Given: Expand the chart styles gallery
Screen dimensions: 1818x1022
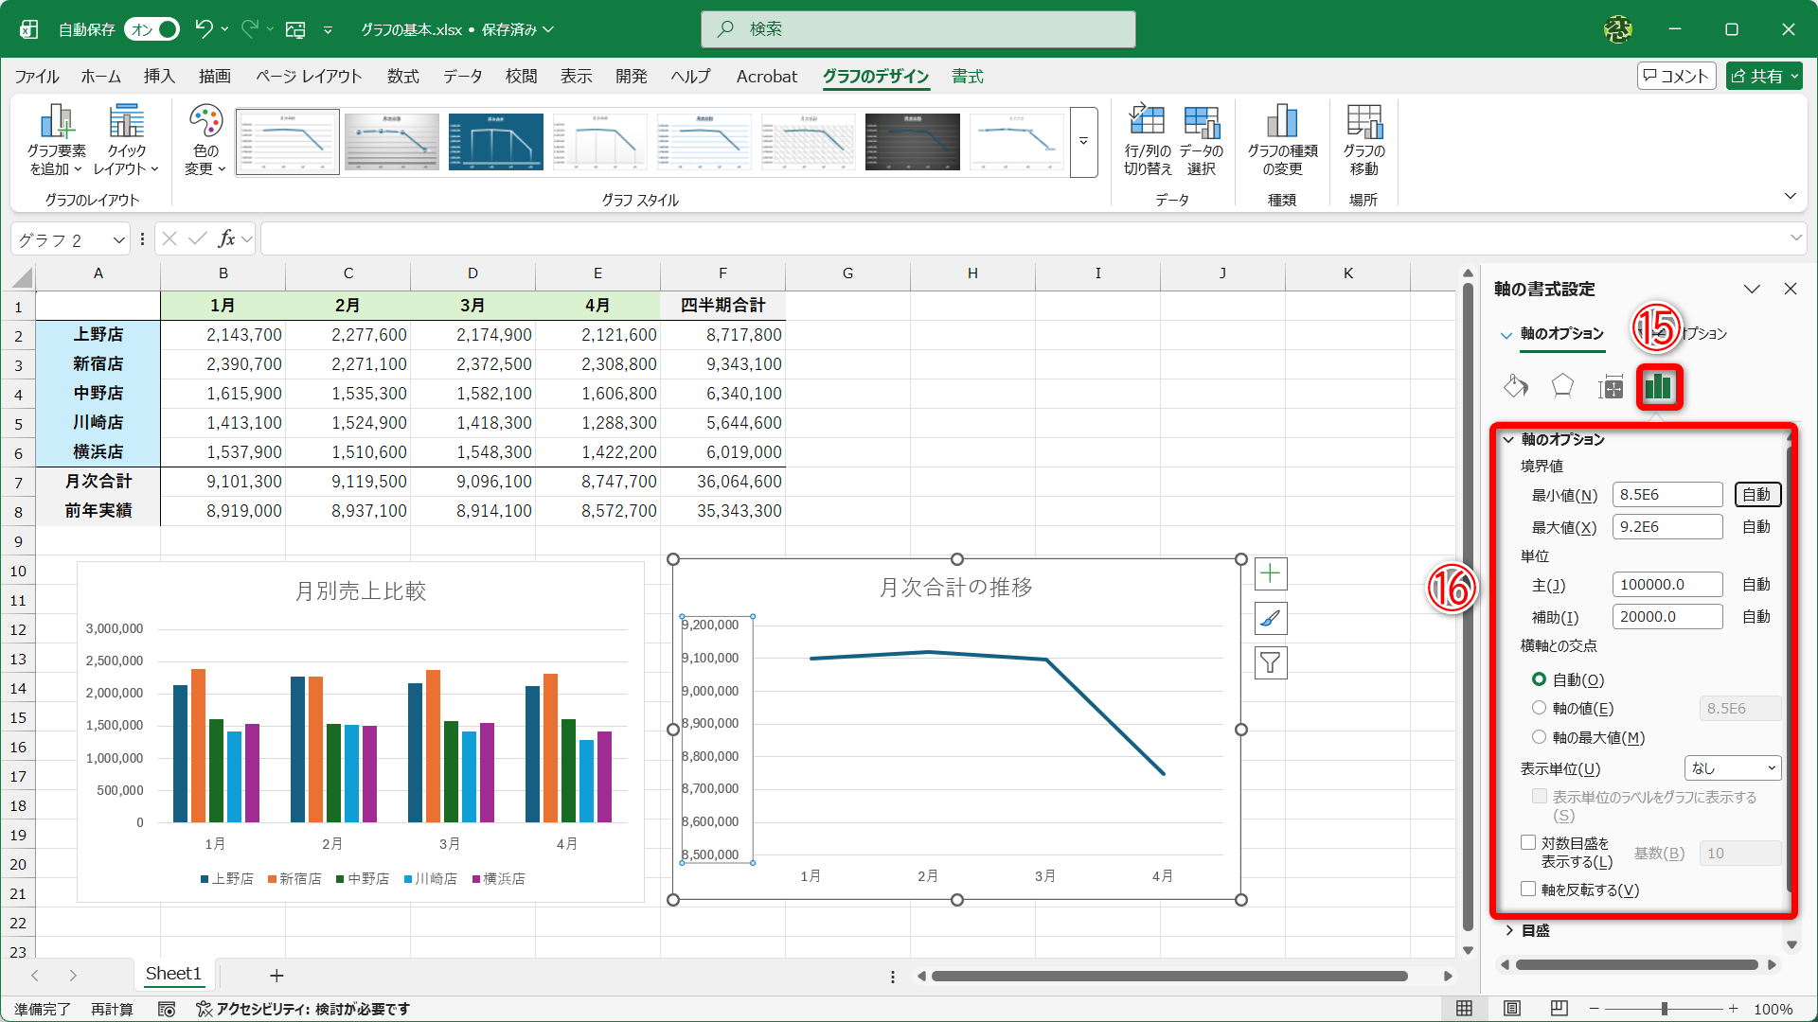Looking at the screenshot, I should pyautogui.click(x=1083, y=142).
